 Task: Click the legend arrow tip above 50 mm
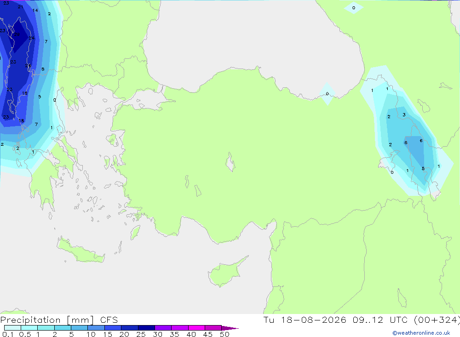point(230,328)
